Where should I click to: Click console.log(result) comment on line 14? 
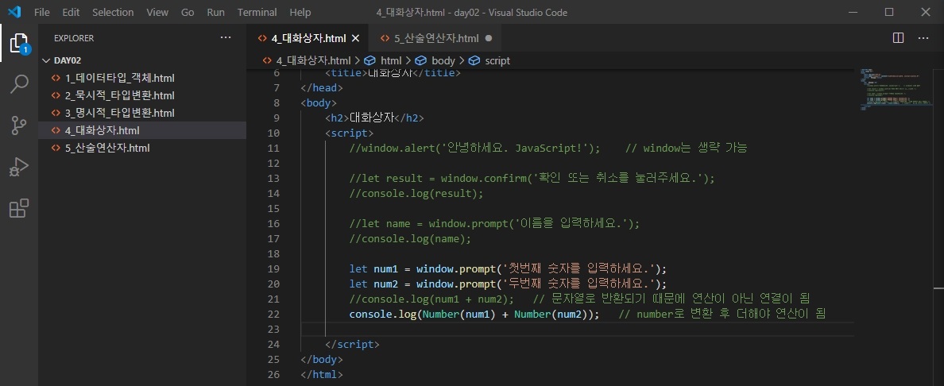point(416,193)
